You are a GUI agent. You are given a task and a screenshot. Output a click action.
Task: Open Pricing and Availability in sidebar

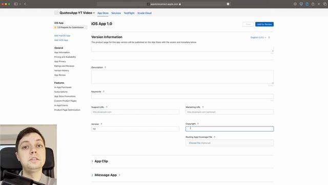[x=65, y=57]
